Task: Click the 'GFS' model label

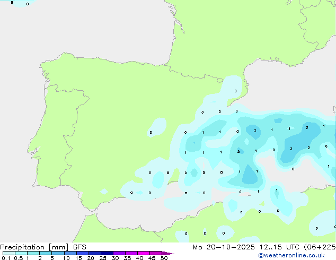Action: click(79, 247)
